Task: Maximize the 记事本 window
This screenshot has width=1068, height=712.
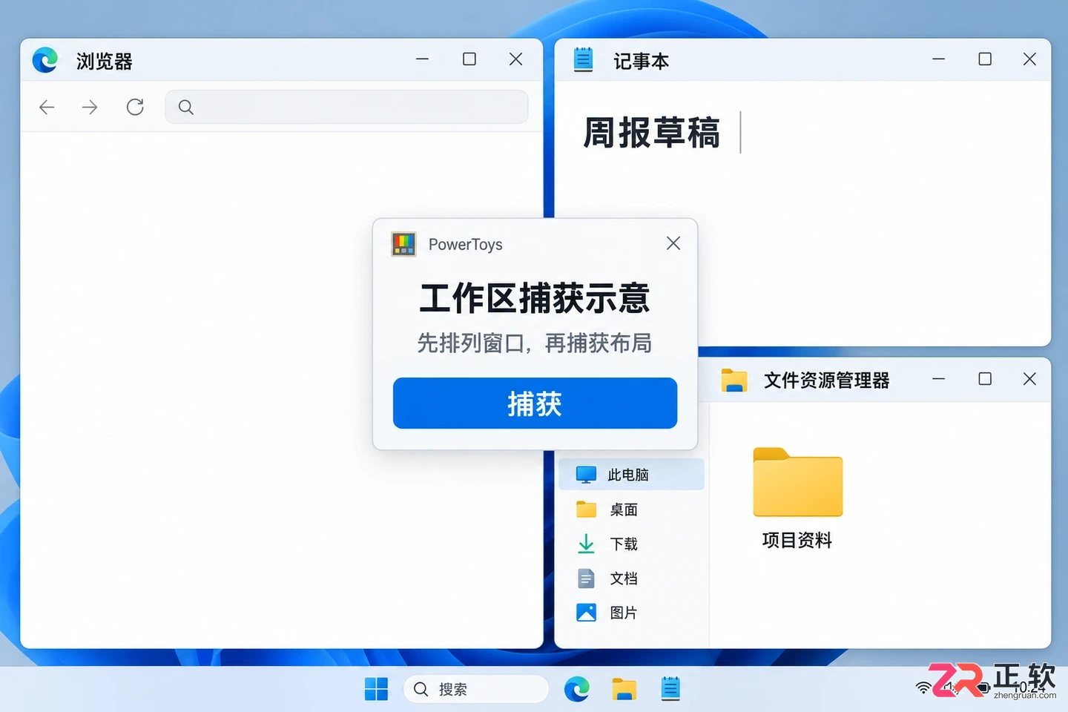Action: 985,59
